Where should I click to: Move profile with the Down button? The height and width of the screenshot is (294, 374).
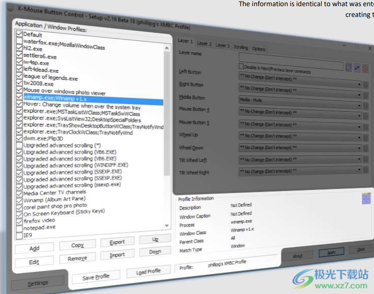click(155, 251)
